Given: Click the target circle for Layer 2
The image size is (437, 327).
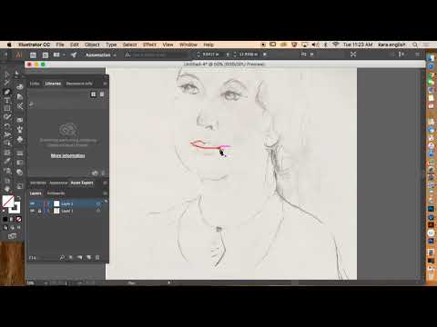Looking at the screenshot, I should 98,203.
